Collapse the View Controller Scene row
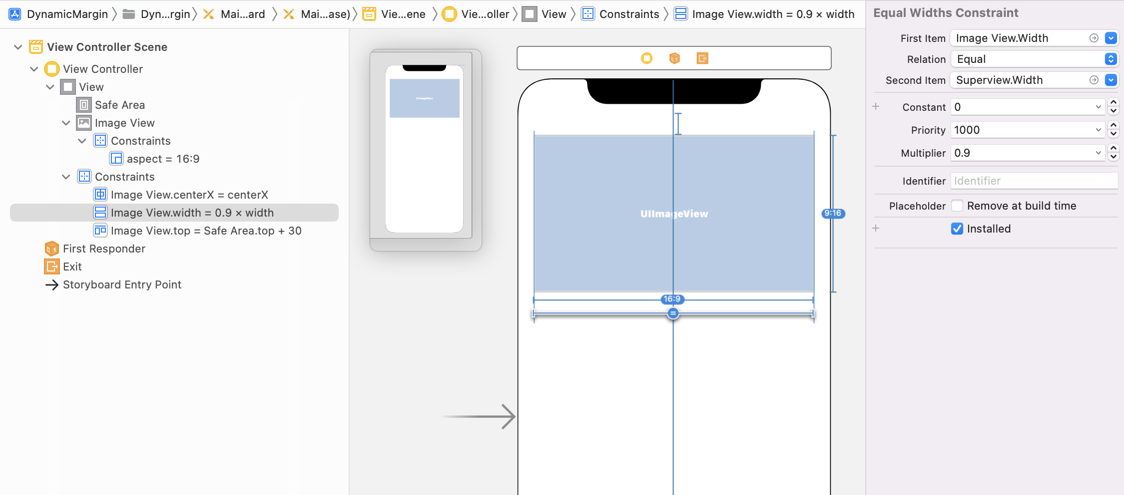Screen dimensions: 1124x495 pyautogui.click(x=18, y=47)
